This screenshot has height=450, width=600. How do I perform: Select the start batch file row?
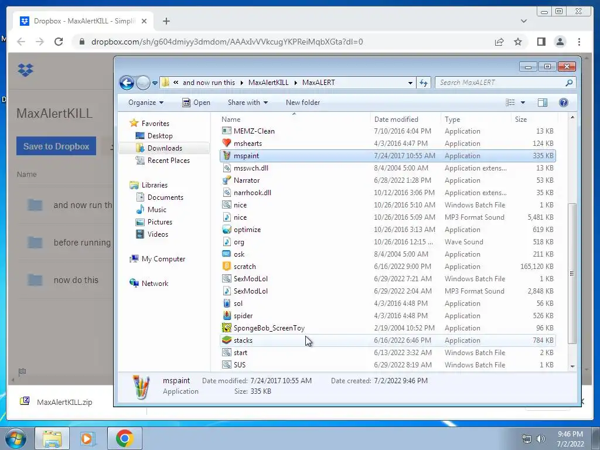coord(388,352)
